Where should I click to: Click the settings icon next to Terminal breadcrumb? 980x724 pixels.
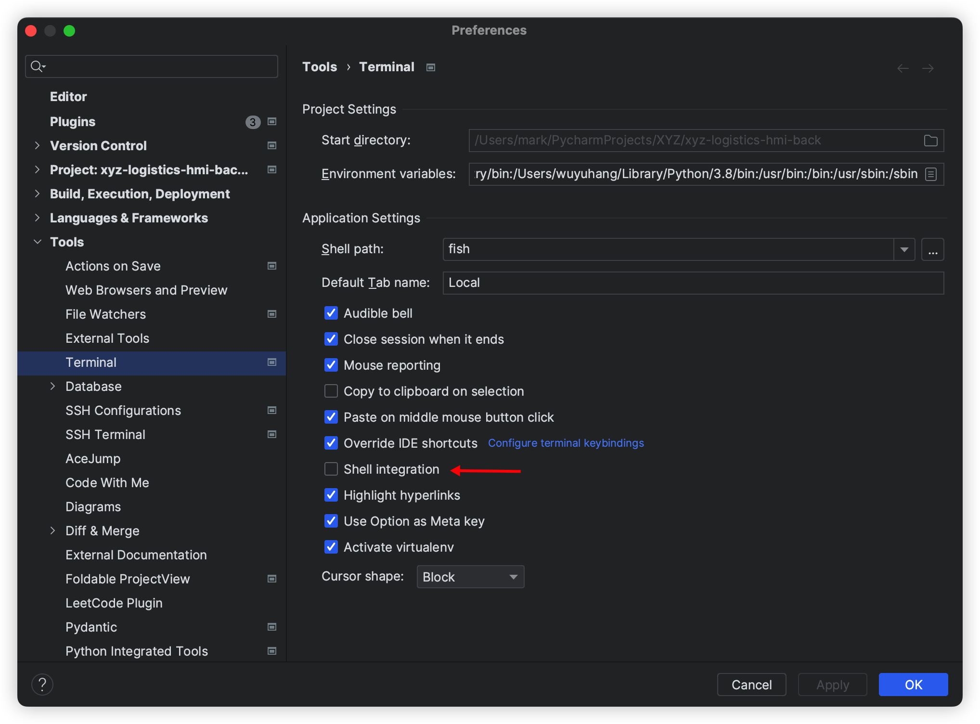[x=430, y=67]
